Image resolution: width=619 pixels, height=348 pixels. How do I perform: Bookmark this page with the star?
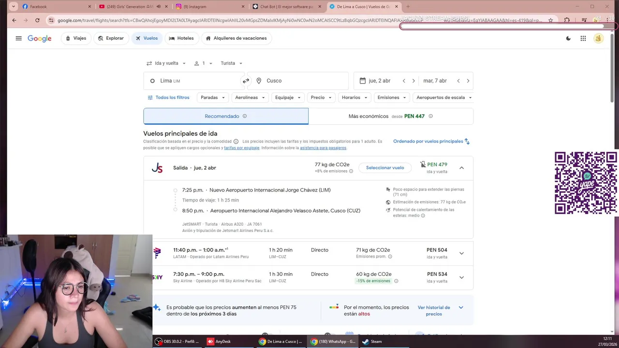click(x=550, y=20)
